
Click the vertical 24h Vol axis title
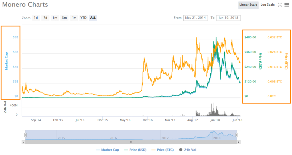pyautogui.click(x=5, y=107)
